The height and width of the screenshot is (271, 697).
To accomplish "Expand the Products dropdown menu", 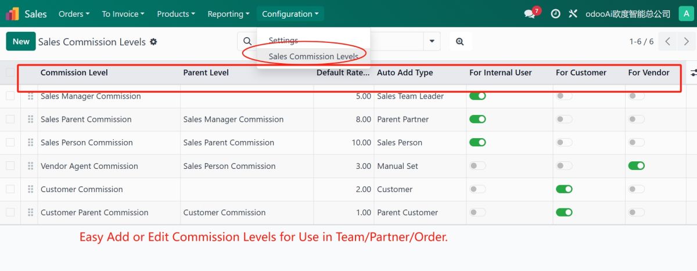I will pyautogui.click(x=176, y=14).
